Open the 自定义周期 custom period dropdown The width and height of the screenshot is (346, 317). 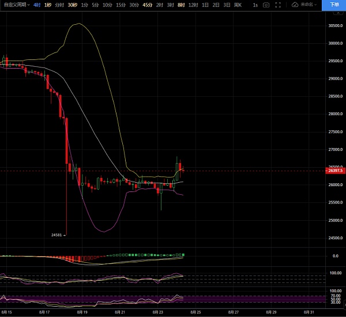coord(16,5)
